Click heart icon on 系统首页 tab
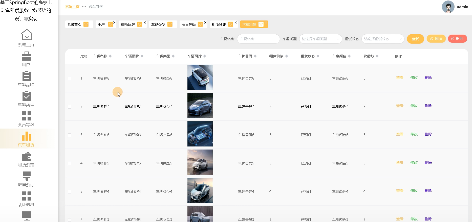This screenshot has height=222, width=472. point(86,24)
